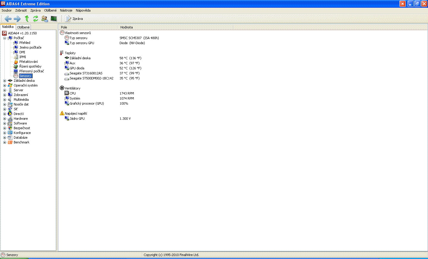The height and width of the screenshot is (259, 428).
Task: Expand the Software tree node
Action: tap(4, 123)
